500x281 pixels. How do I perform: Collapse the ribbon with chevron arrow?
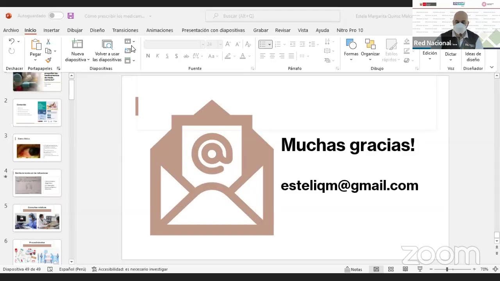point(492,68)
